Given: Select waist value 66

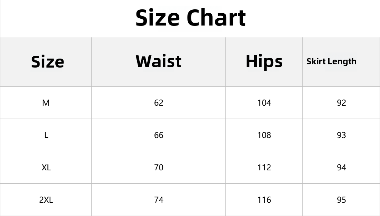Looking at the screenshot, I should click(x=159, y=135).
